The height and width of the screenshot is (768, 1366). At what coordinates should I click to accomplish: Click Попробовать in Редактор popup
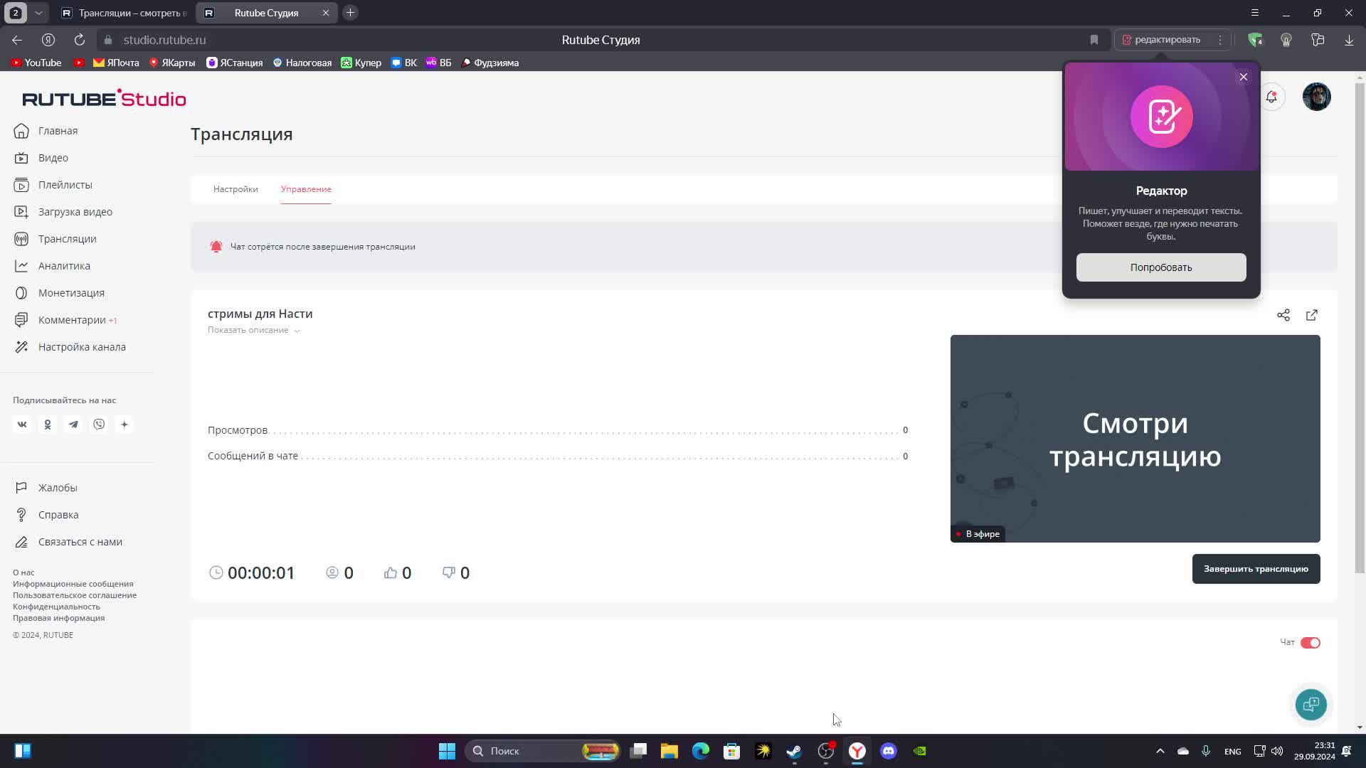pos(1161,267)
